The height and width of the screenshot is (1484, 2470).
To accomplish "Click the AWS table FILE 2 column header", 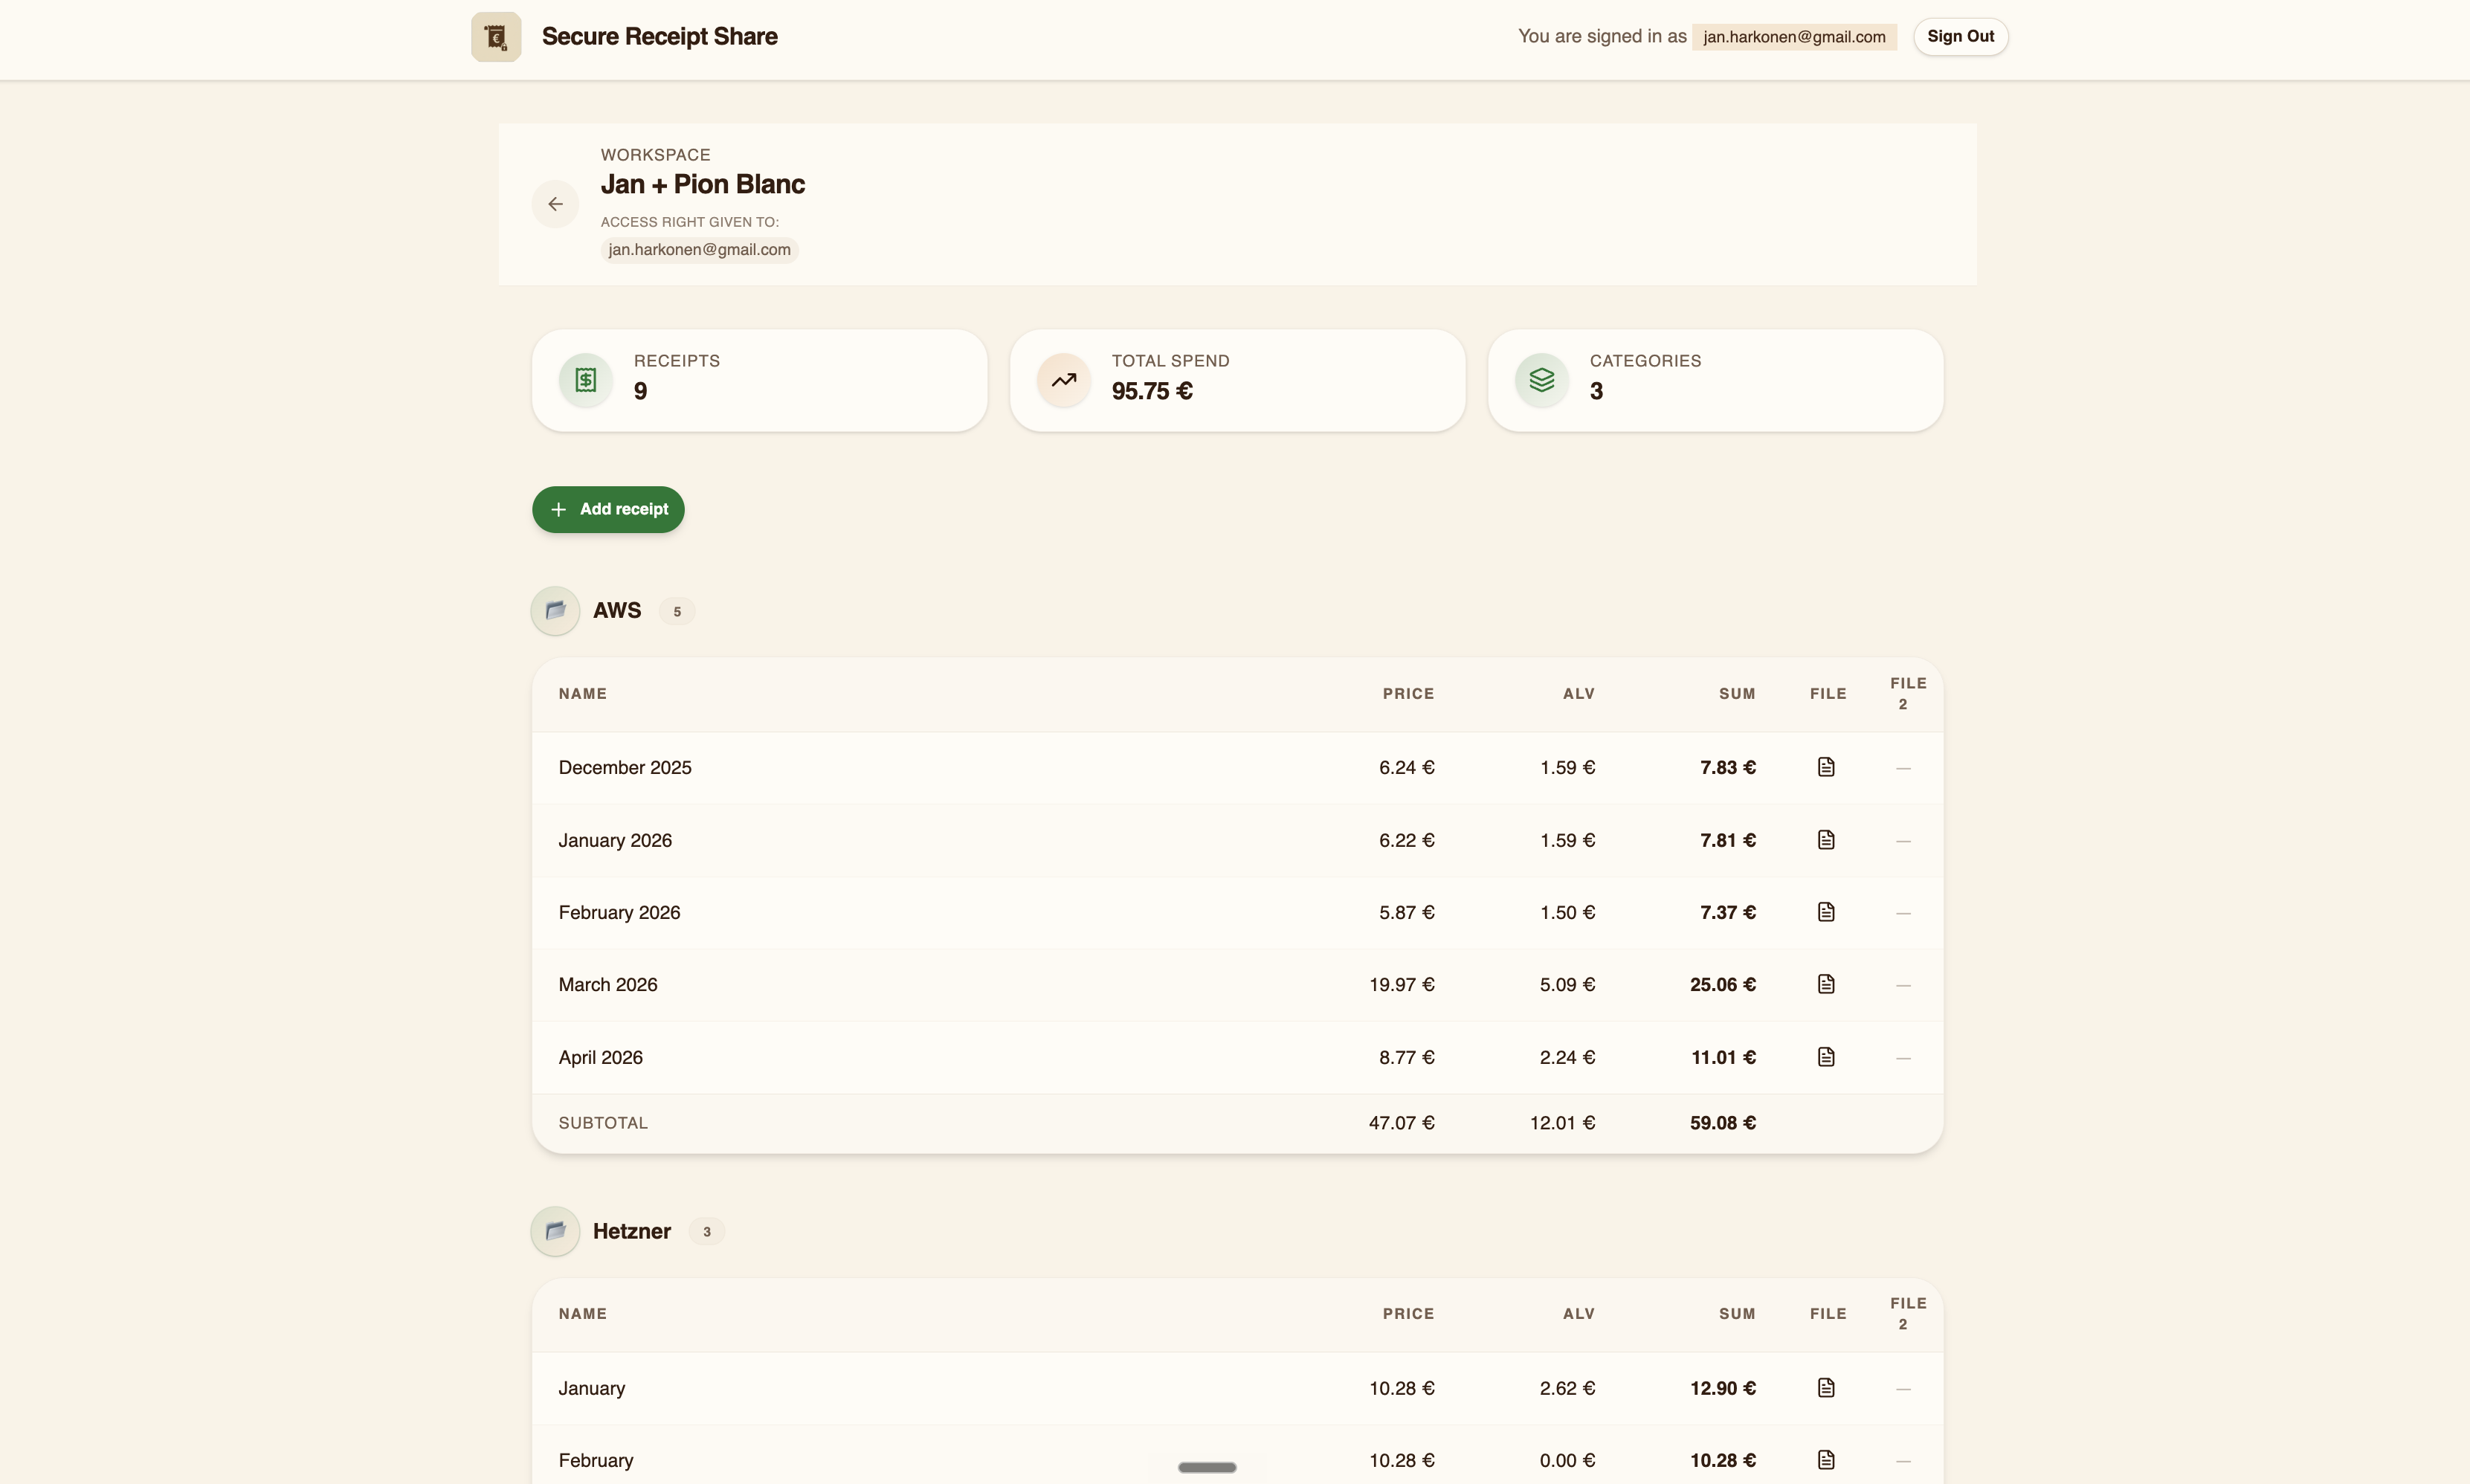I will 1907,694.
